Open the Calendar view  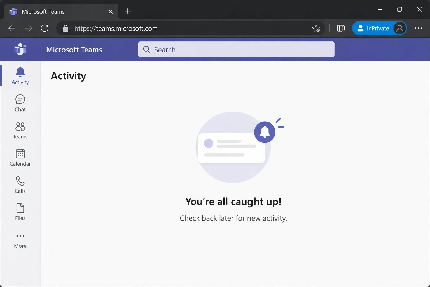click(x=20, y=158)
